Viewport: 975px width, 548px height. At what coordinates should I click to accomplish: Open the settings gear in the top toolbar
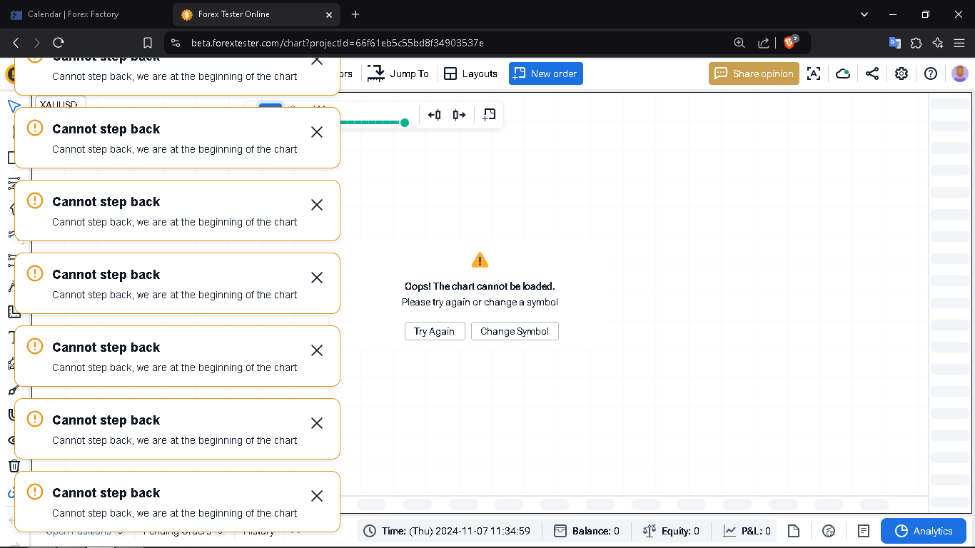(x=901, y=73)
